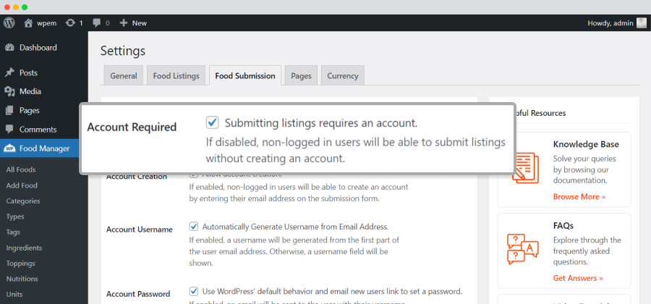Open Categories submenu link
Screen dimensions: 651x304
23,201
